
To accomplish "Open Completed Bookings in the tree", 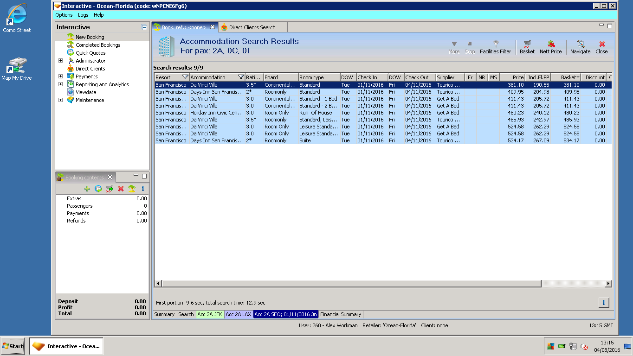I will [x=98, y=45].
